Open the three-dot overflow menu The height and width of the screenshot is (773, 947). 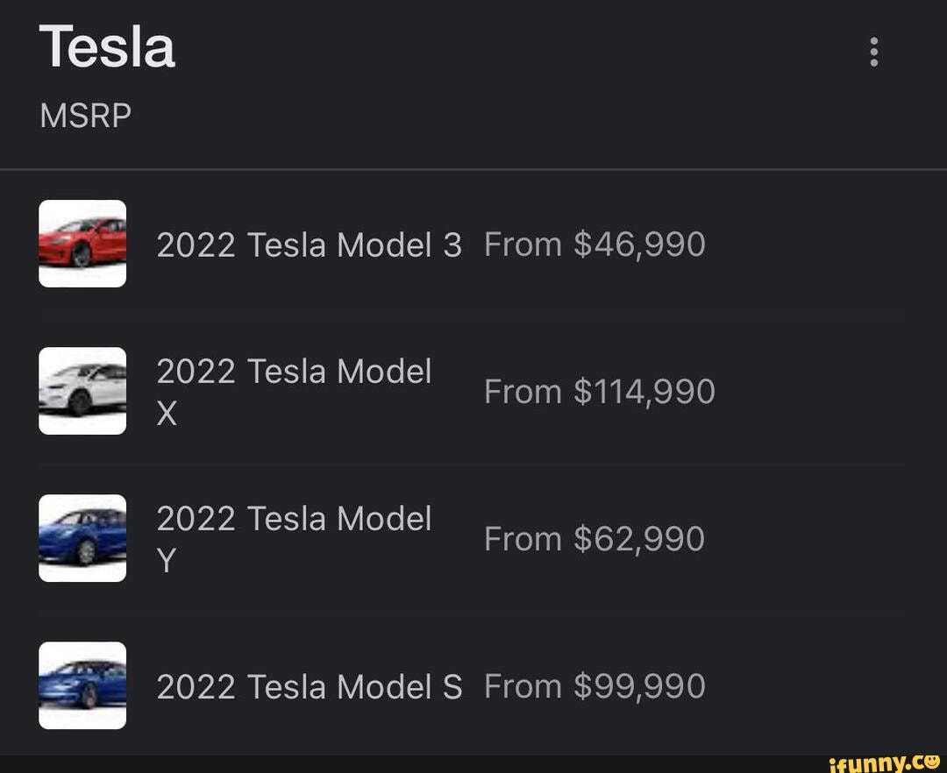click(873, 51)
